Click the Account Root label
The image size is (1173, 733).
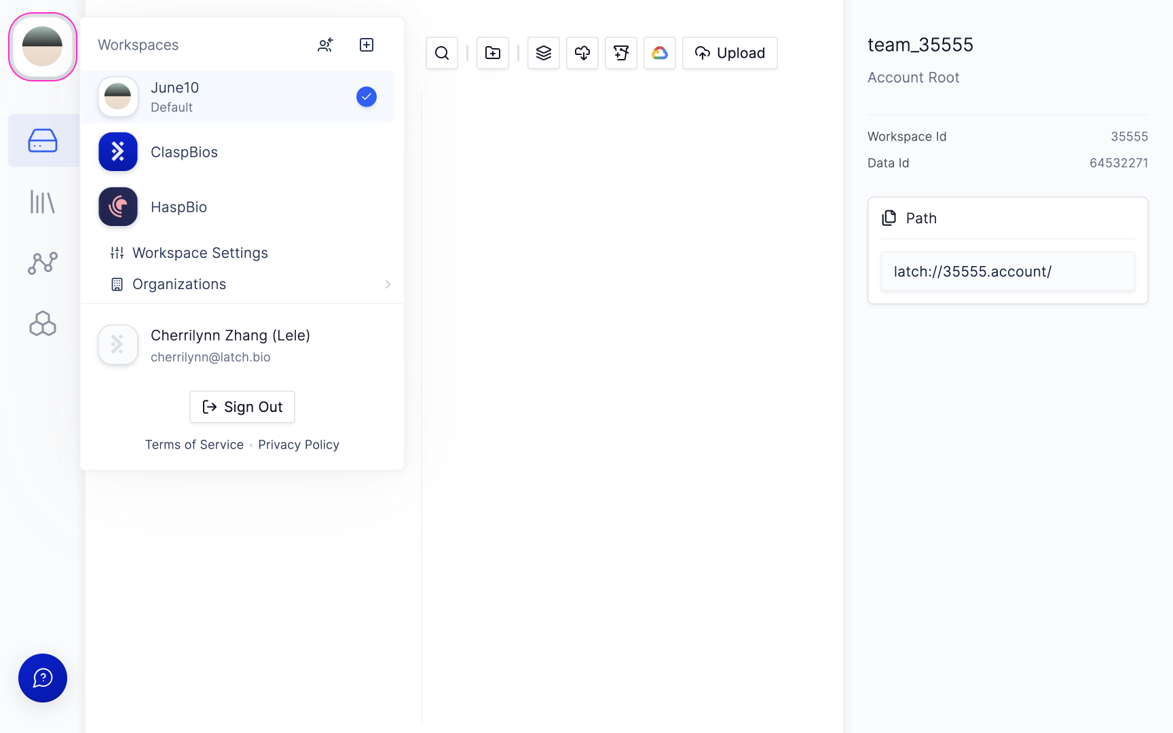coord(914,77)
